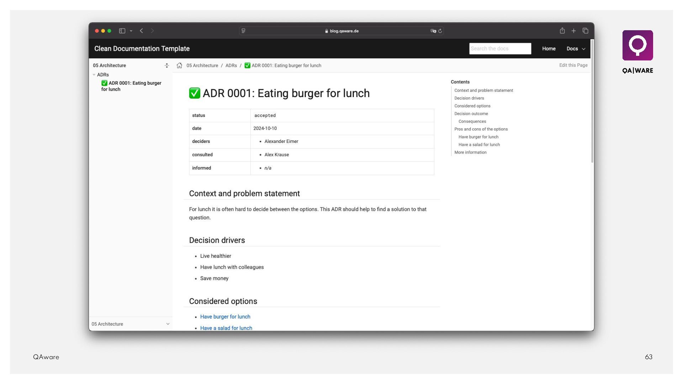
Task: Jump to Decision drivers in Contents
Action: [x=469, y=98]
